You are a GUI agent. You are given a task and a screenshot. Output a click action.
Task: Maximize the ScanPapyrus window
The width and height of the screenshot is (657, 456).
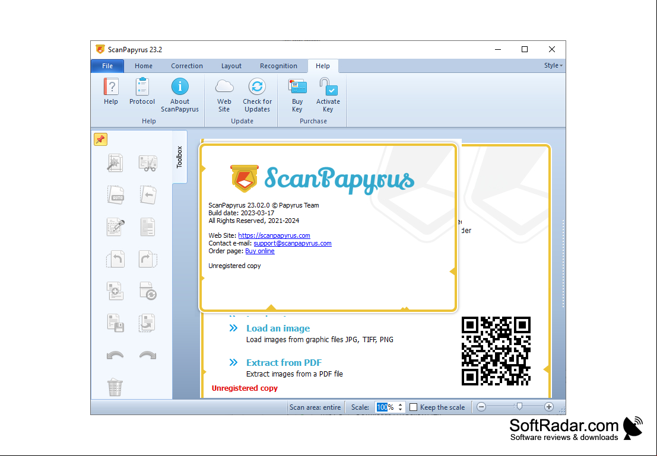point(525,49)
